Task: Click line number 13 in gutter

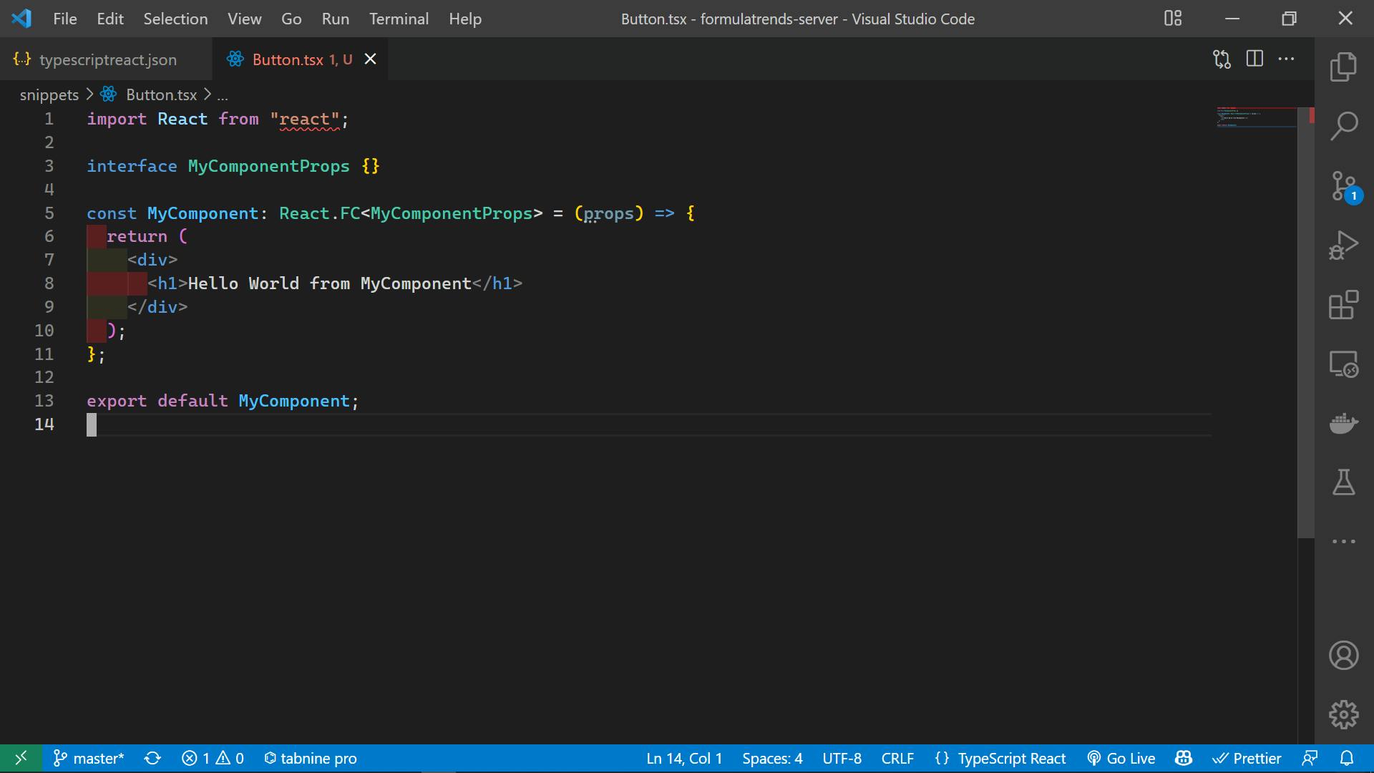Action: (x=44, y=401)
